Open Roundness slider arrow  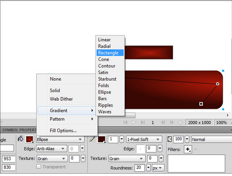point(148,168)
